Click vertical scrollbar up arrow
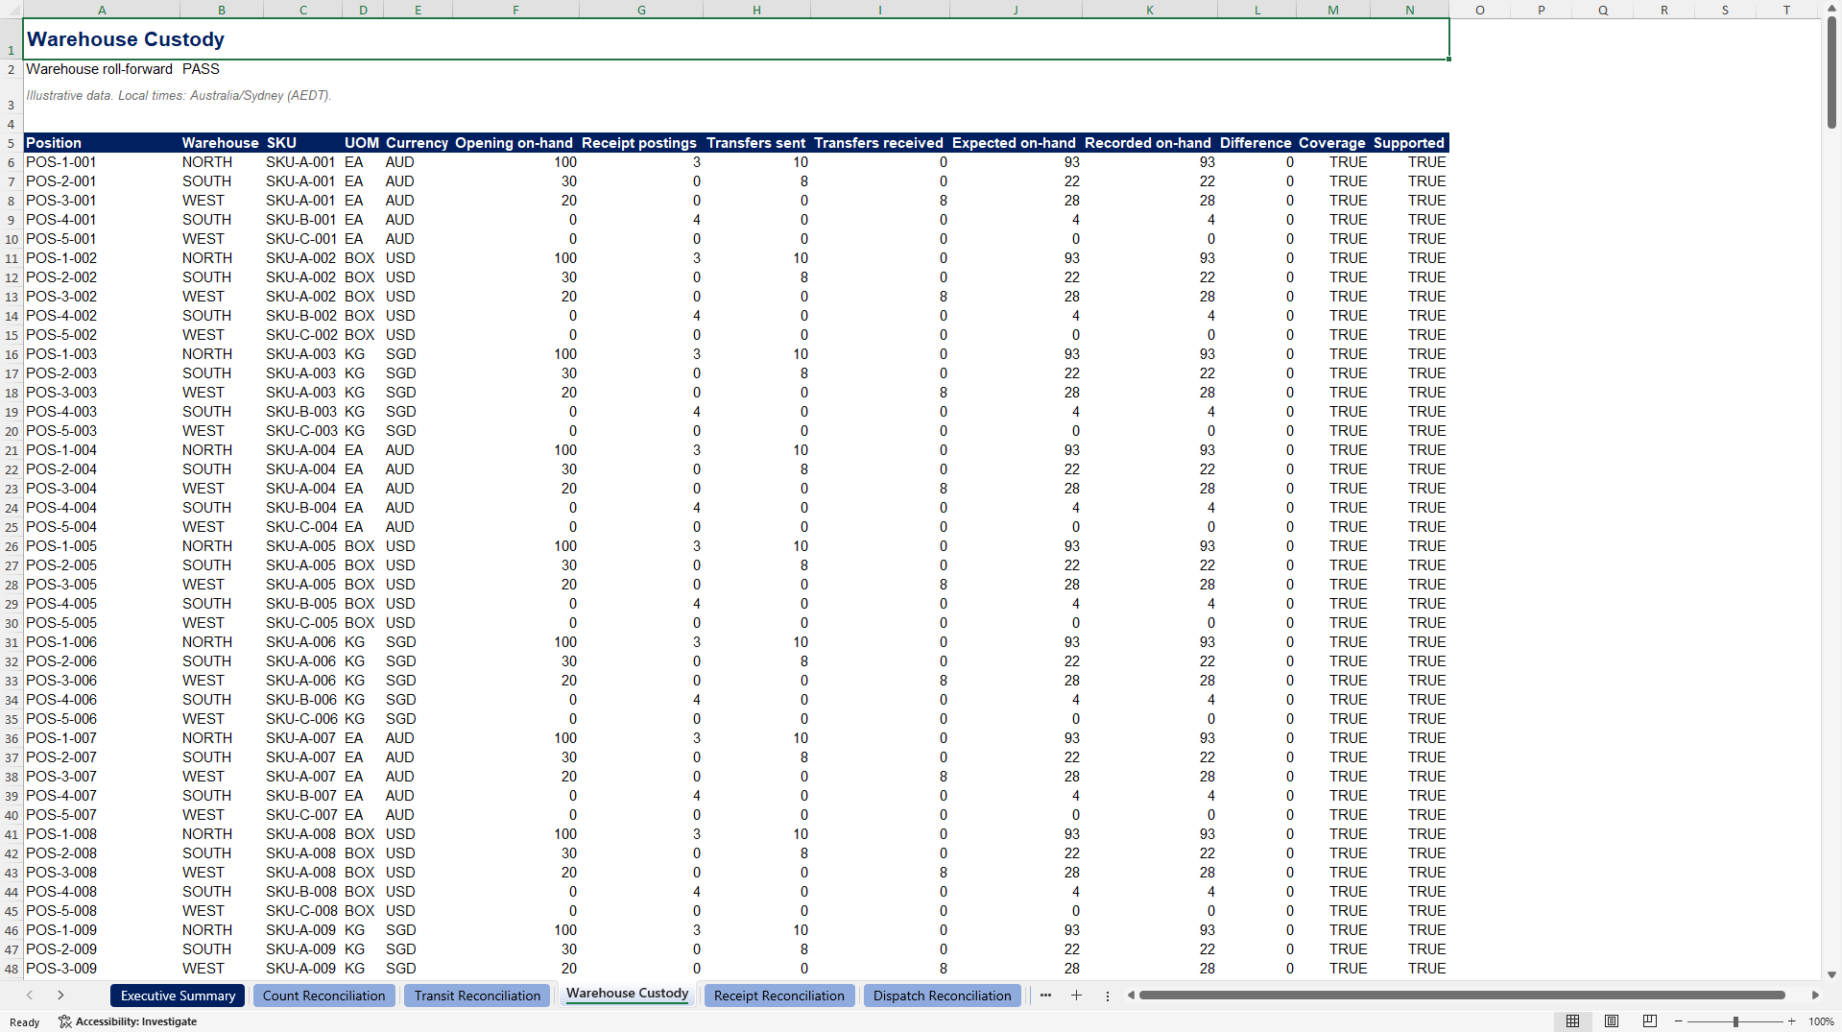This screenshot has width=1842, height=1032. click(1831, 10)
